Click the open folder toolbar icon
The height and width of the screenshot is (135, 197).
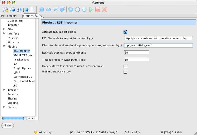26,9
